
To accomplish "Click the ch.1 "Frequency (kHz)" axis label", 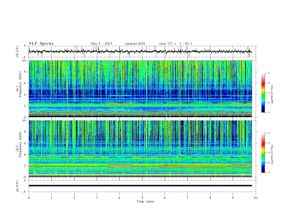I will 21,84.
